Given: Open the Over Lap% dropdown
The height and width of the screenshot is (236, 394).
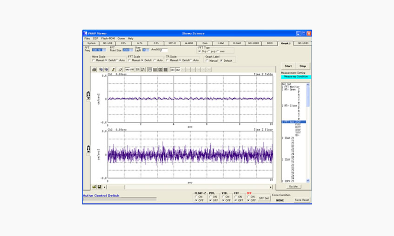Looking at the screenshot, I should point(148,50).
